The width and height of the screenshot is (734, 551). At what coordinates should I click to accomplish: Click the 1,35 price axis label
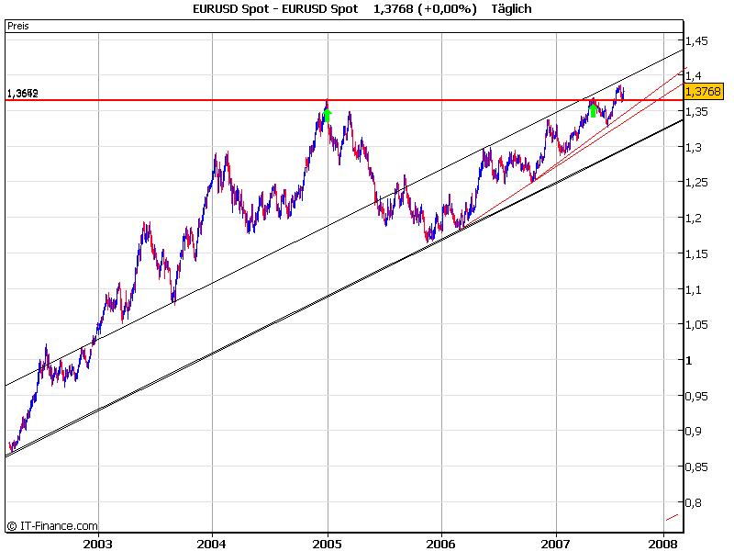696,111
